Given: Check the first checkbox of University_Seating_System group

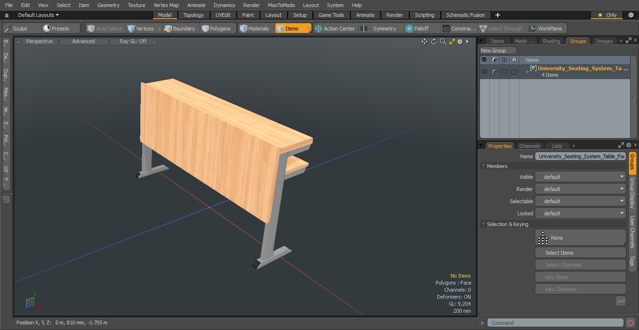Looking at the screenshot, I should pos(504,72).
